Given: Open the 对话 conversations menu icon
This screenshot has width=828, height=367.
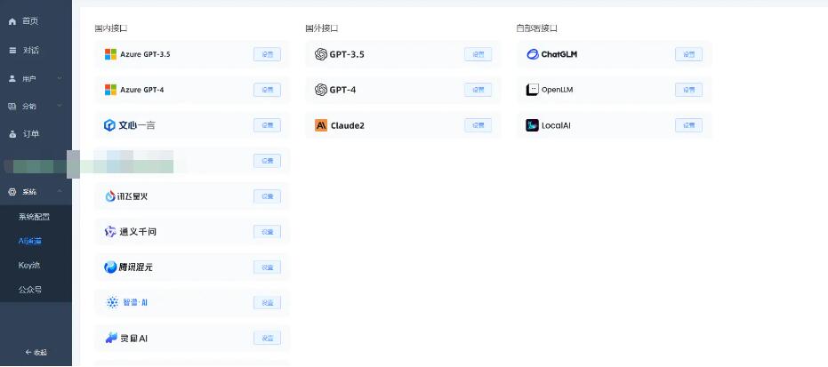Looking at the screenshot, I should (x=12, y=50).
